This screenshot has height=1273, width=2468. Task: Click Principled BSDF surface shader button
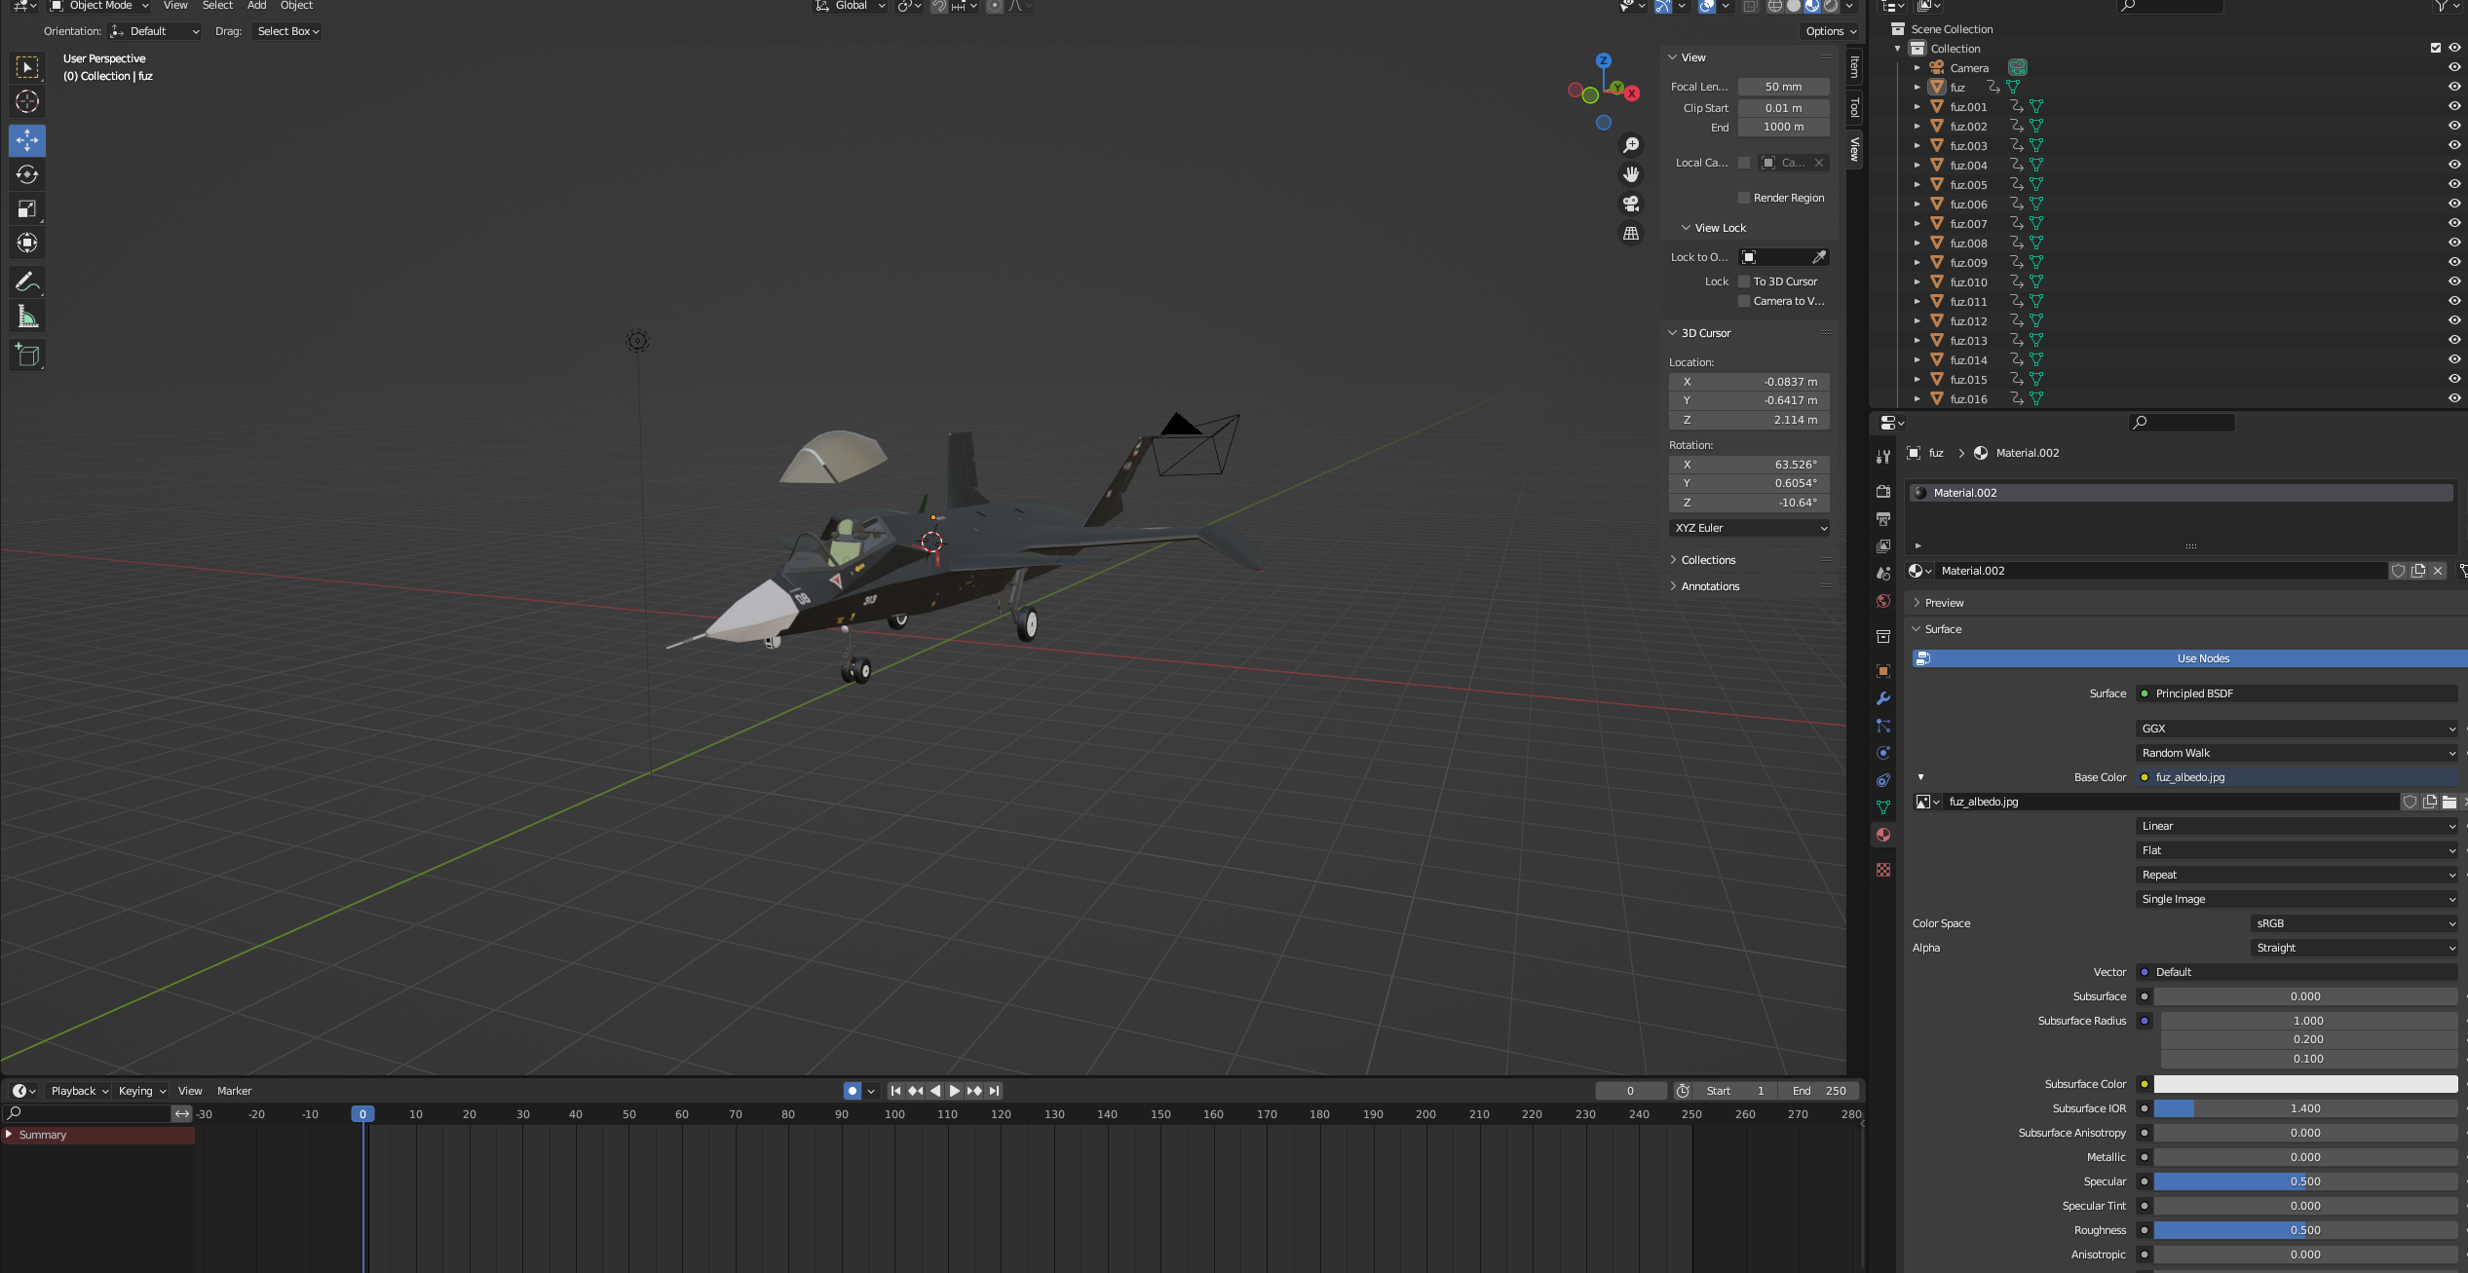(2297, 693)
